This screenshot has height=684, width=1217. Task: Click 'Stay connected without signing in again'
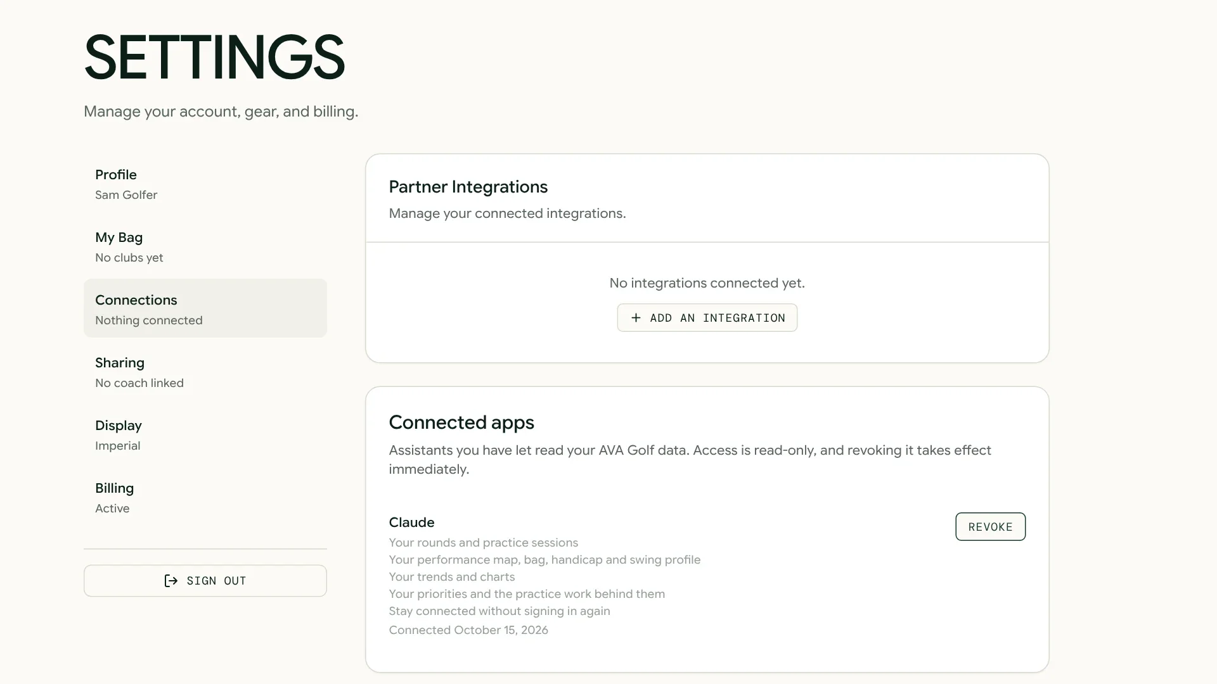coord(499,611)
